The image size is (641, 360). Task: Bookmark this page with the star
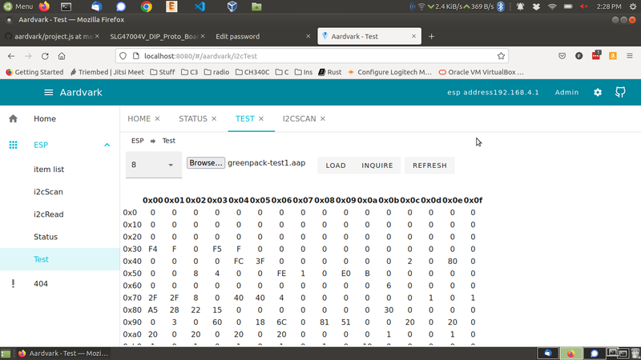pos(501,56)
